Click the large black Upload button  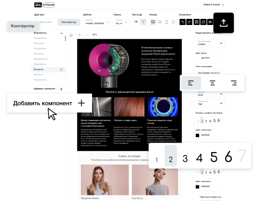[x=223, y=23]
